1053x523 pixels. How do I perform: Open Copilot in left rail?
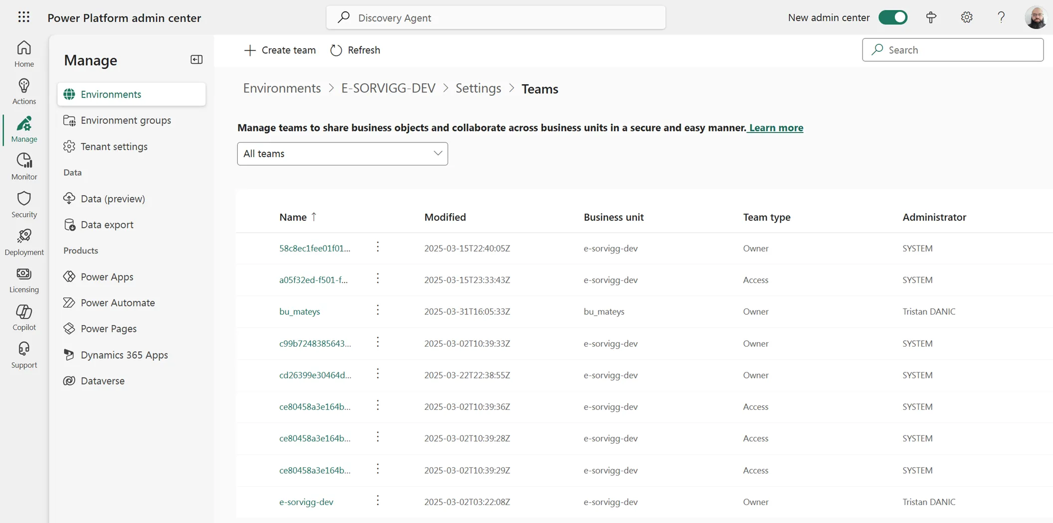(24, 318)
